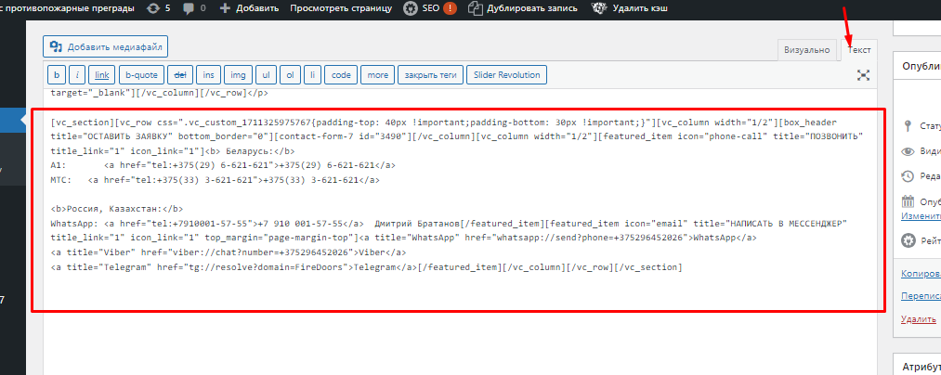Click the del quicktag button
The height and width of the screenshot is (375, 941).
[180, 75]
